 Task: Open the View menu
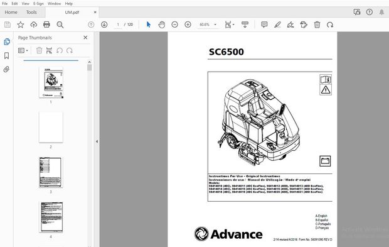[25, 4]
